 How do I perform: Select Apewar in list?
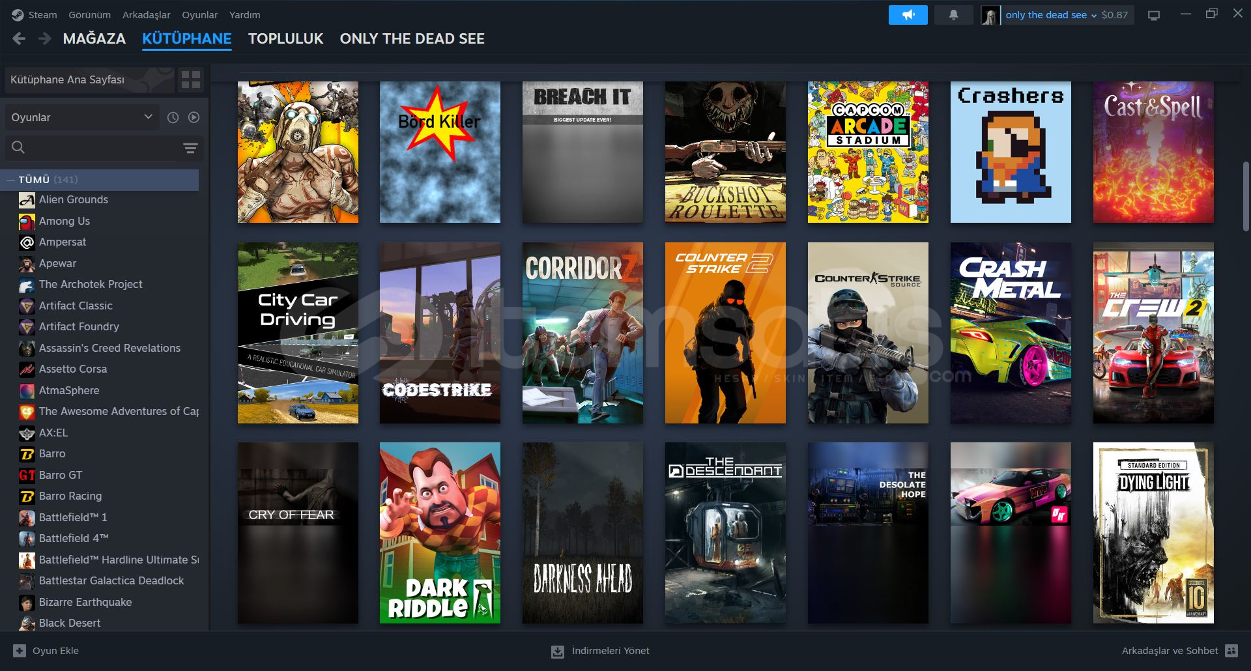(x=57, y=264)
